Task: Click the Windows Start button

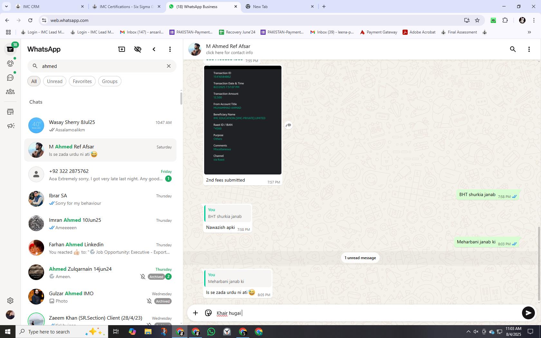Action: (x=8, y=332)
